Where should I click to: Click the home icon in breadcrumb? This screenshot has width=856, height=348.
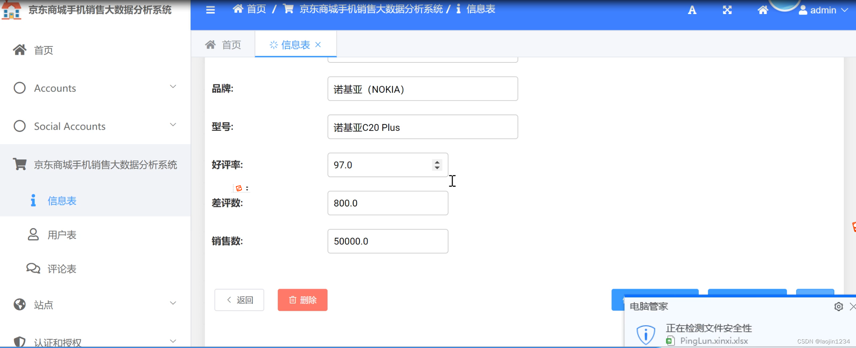click(238, 9)
